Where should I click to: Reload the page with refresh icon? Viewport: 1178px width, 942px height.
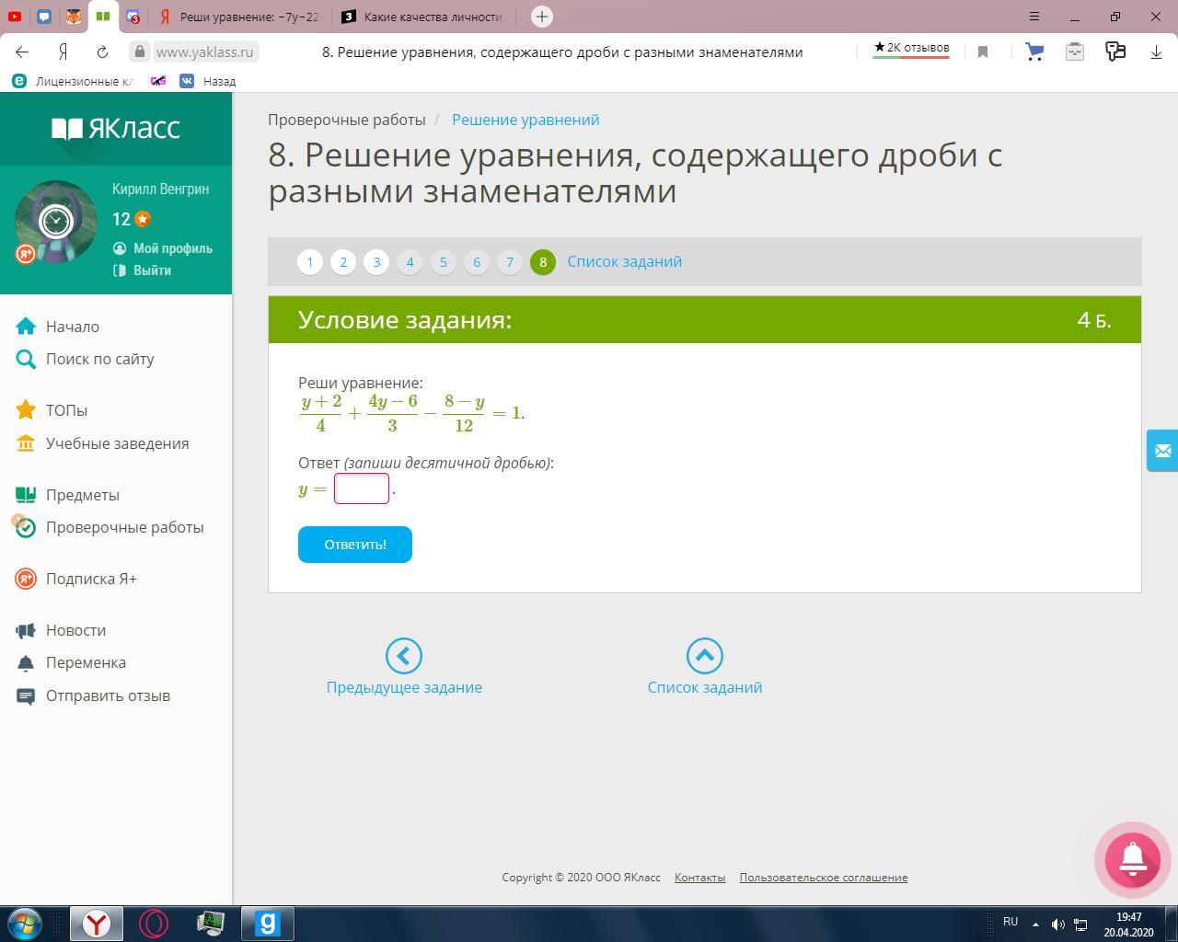[102, 52]
